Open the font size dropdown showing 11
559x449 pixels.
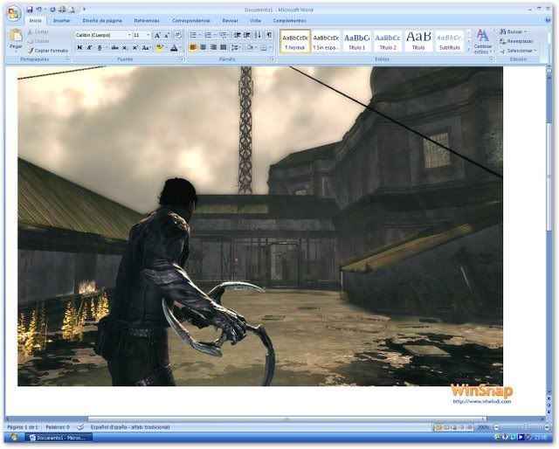click(x=141, y=35)
